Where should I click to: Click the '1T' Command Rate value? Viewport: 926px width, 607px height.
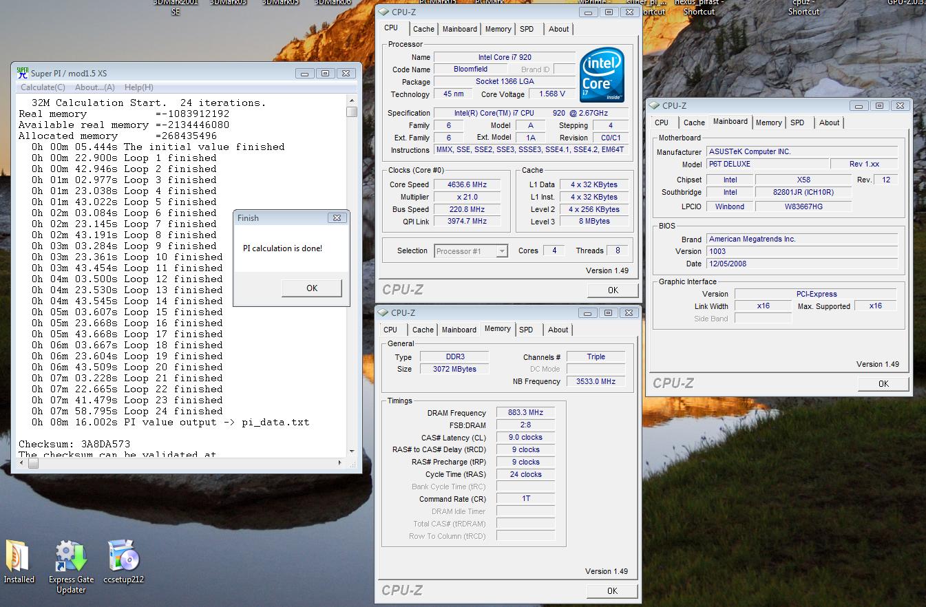click(x=525, y=499)
